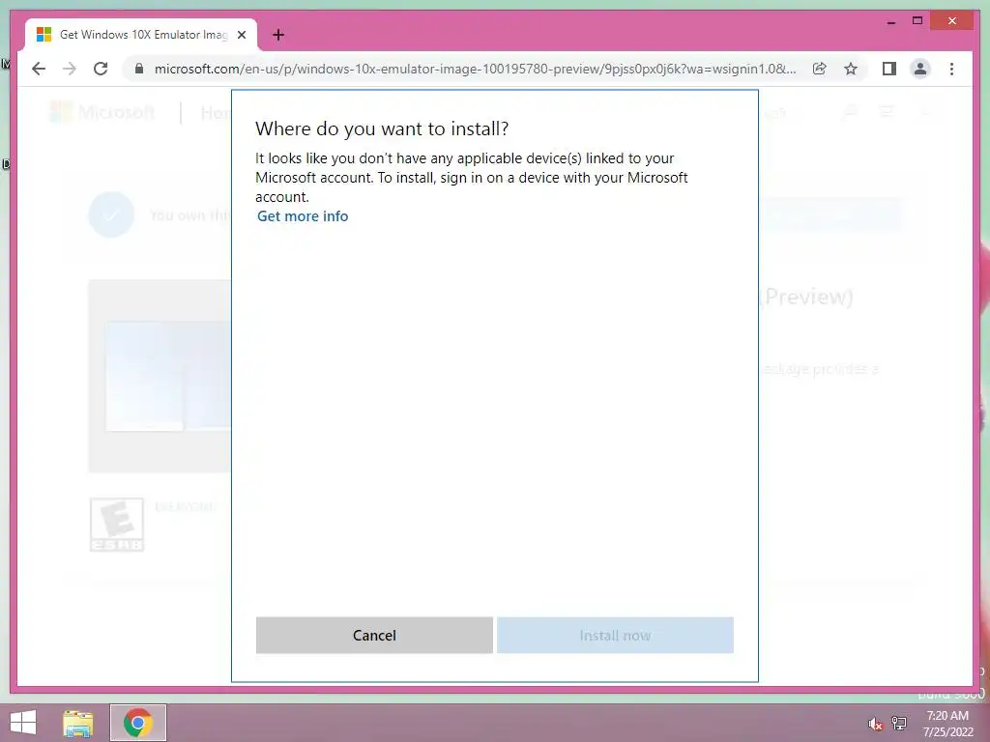Viewport: 990px width, 742px height.
Task: Click the 'Where do you want to install?' heading
Action: tap(382, 128)
